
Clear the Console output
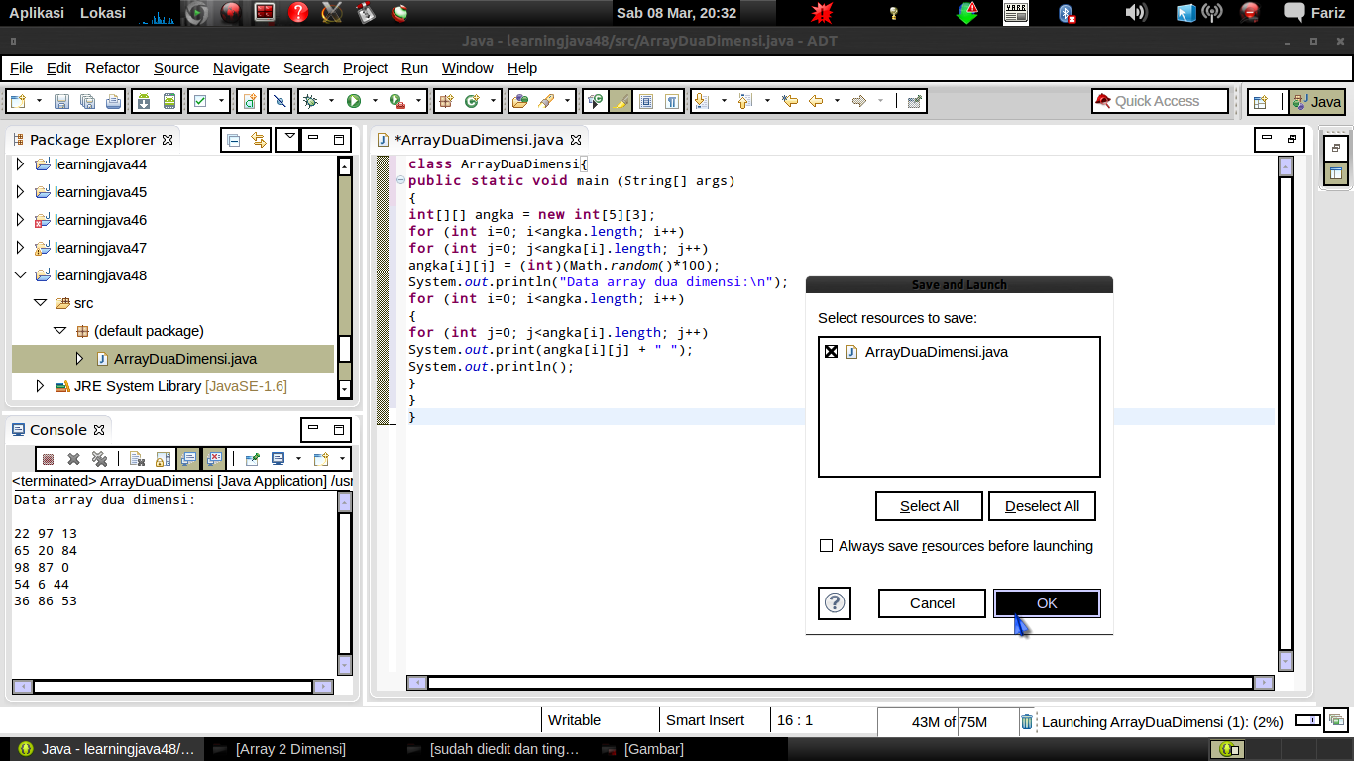139,458
